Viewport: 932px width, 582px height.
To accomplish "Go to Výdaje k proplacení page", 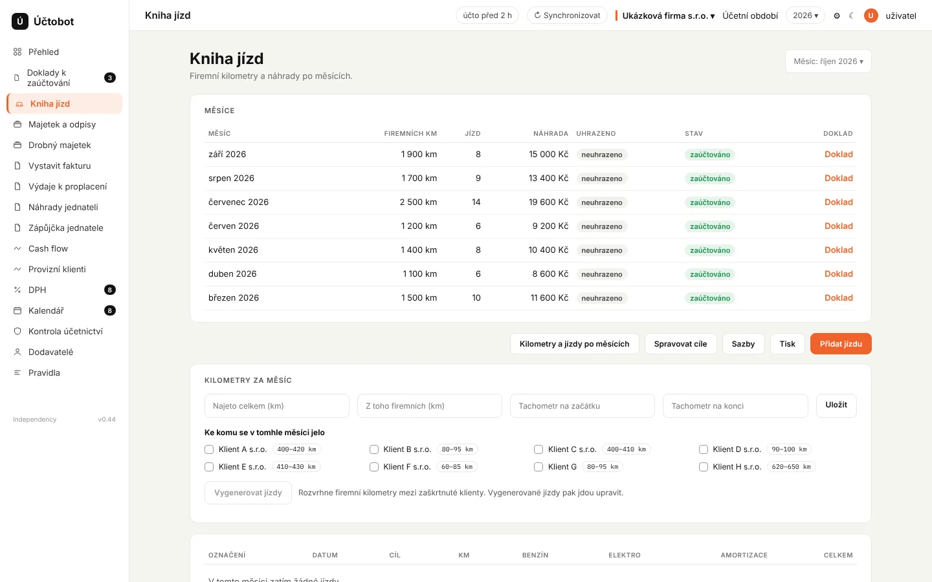I will (64, 186).
